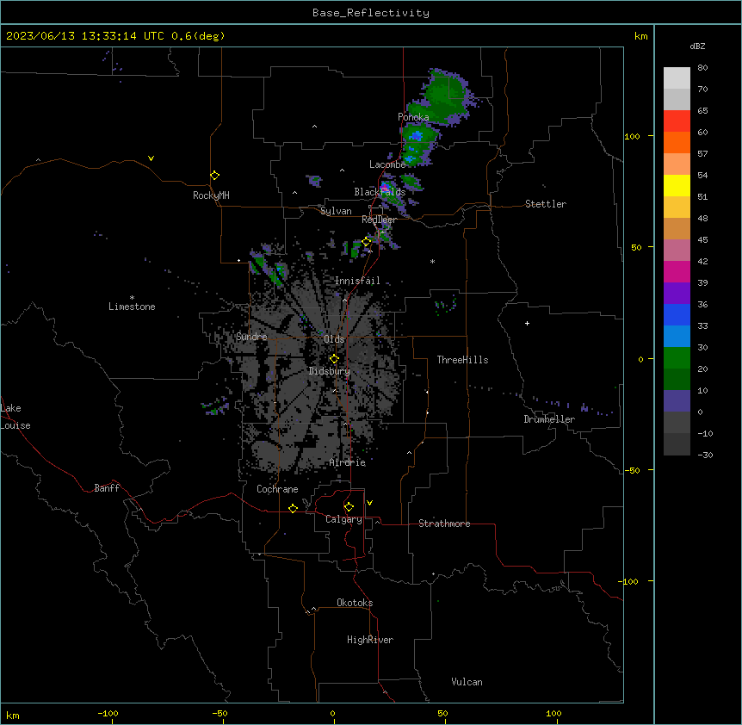Click the yellow v marker northwest of RockyMH
This screenshot has height=725, width=742.
(x=151, y=158)
